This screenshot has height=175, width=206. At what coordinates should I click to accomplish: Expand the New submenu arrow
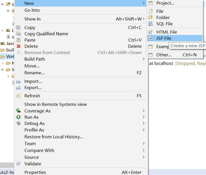tap(144, 3)
